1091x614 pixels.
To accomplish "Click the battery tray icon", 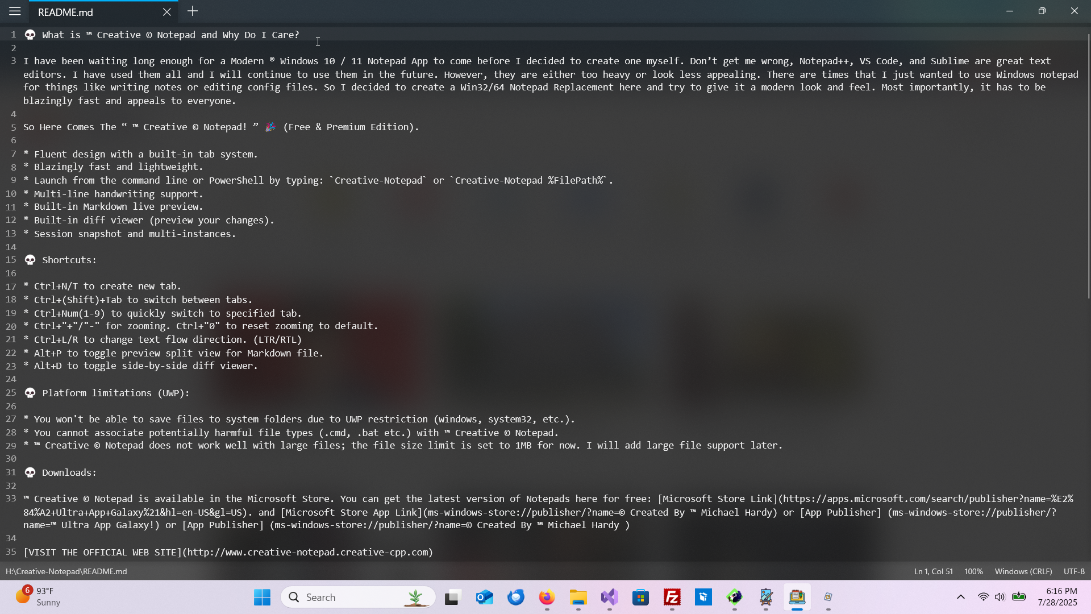I will (1019, 597).
